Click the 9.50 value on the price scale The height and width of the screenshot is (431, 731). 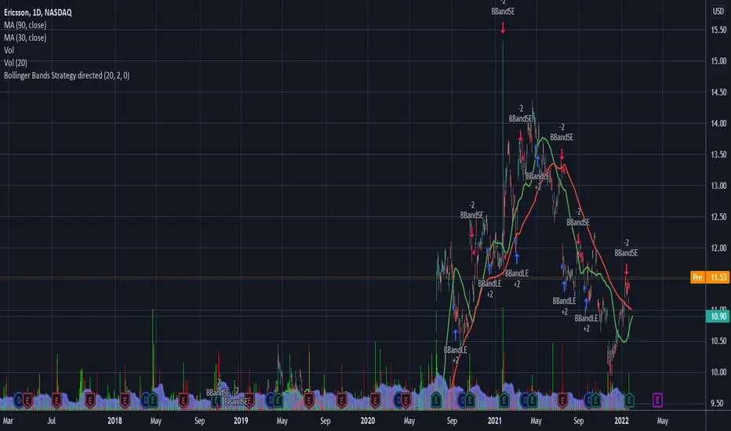pos(718,404)
